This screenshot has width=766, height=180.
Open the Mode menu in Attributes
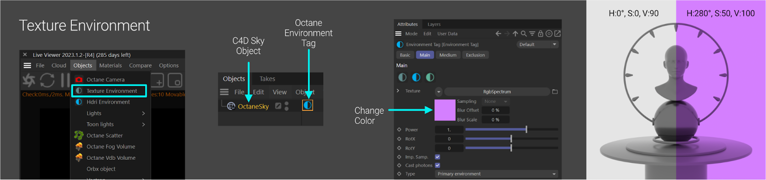[x=411, y=34]
